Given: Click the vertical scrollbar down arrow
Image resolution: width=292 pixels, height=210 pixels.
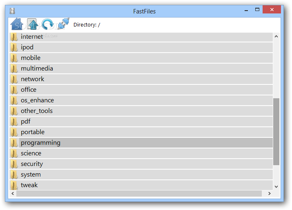Looking at the screenshot, I should [276, 187].
